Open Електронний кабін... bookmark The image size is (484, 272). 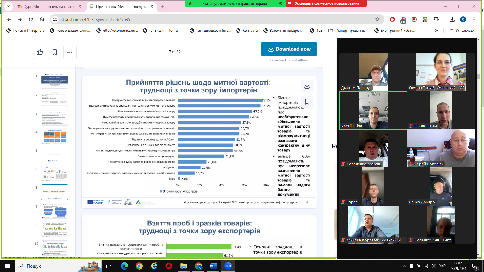click(x=394, y=31)
